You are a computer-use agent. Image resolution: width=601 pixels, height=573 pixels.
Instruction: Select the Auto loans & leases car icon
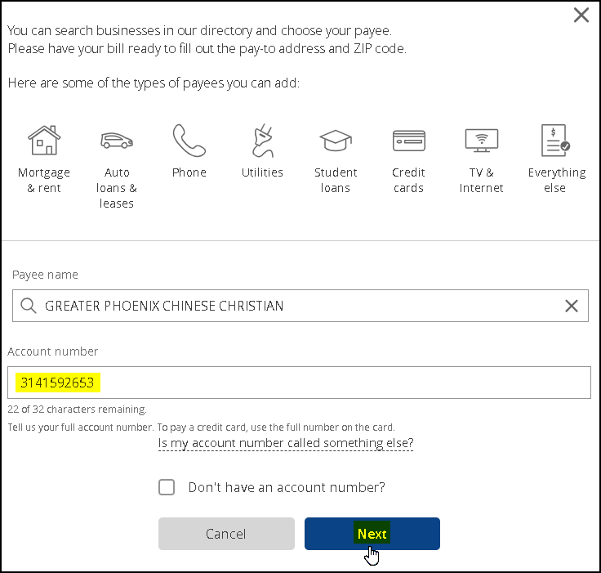pyautogui.click(x=117, y=141)
